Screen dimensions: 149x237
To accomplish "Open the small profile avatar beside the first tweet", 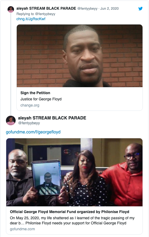I will point(11,9).
